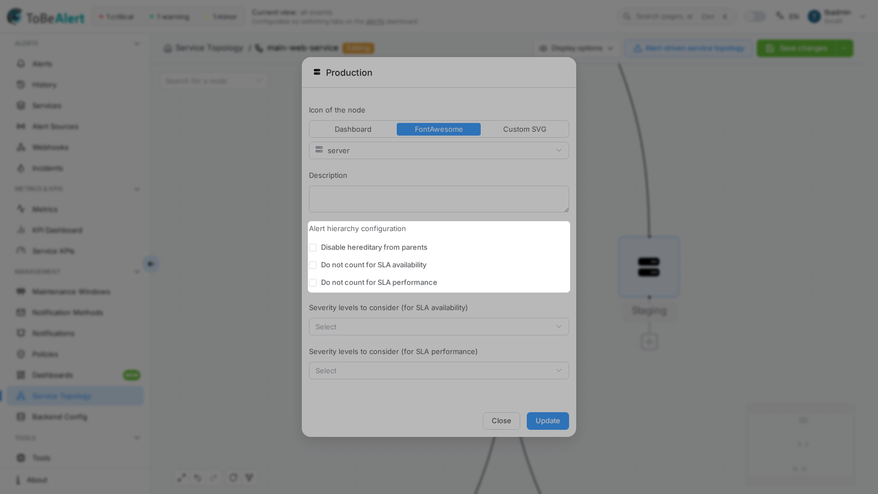878x494 pixels.
Task: Open History via its clock icon
Action: 21,85
